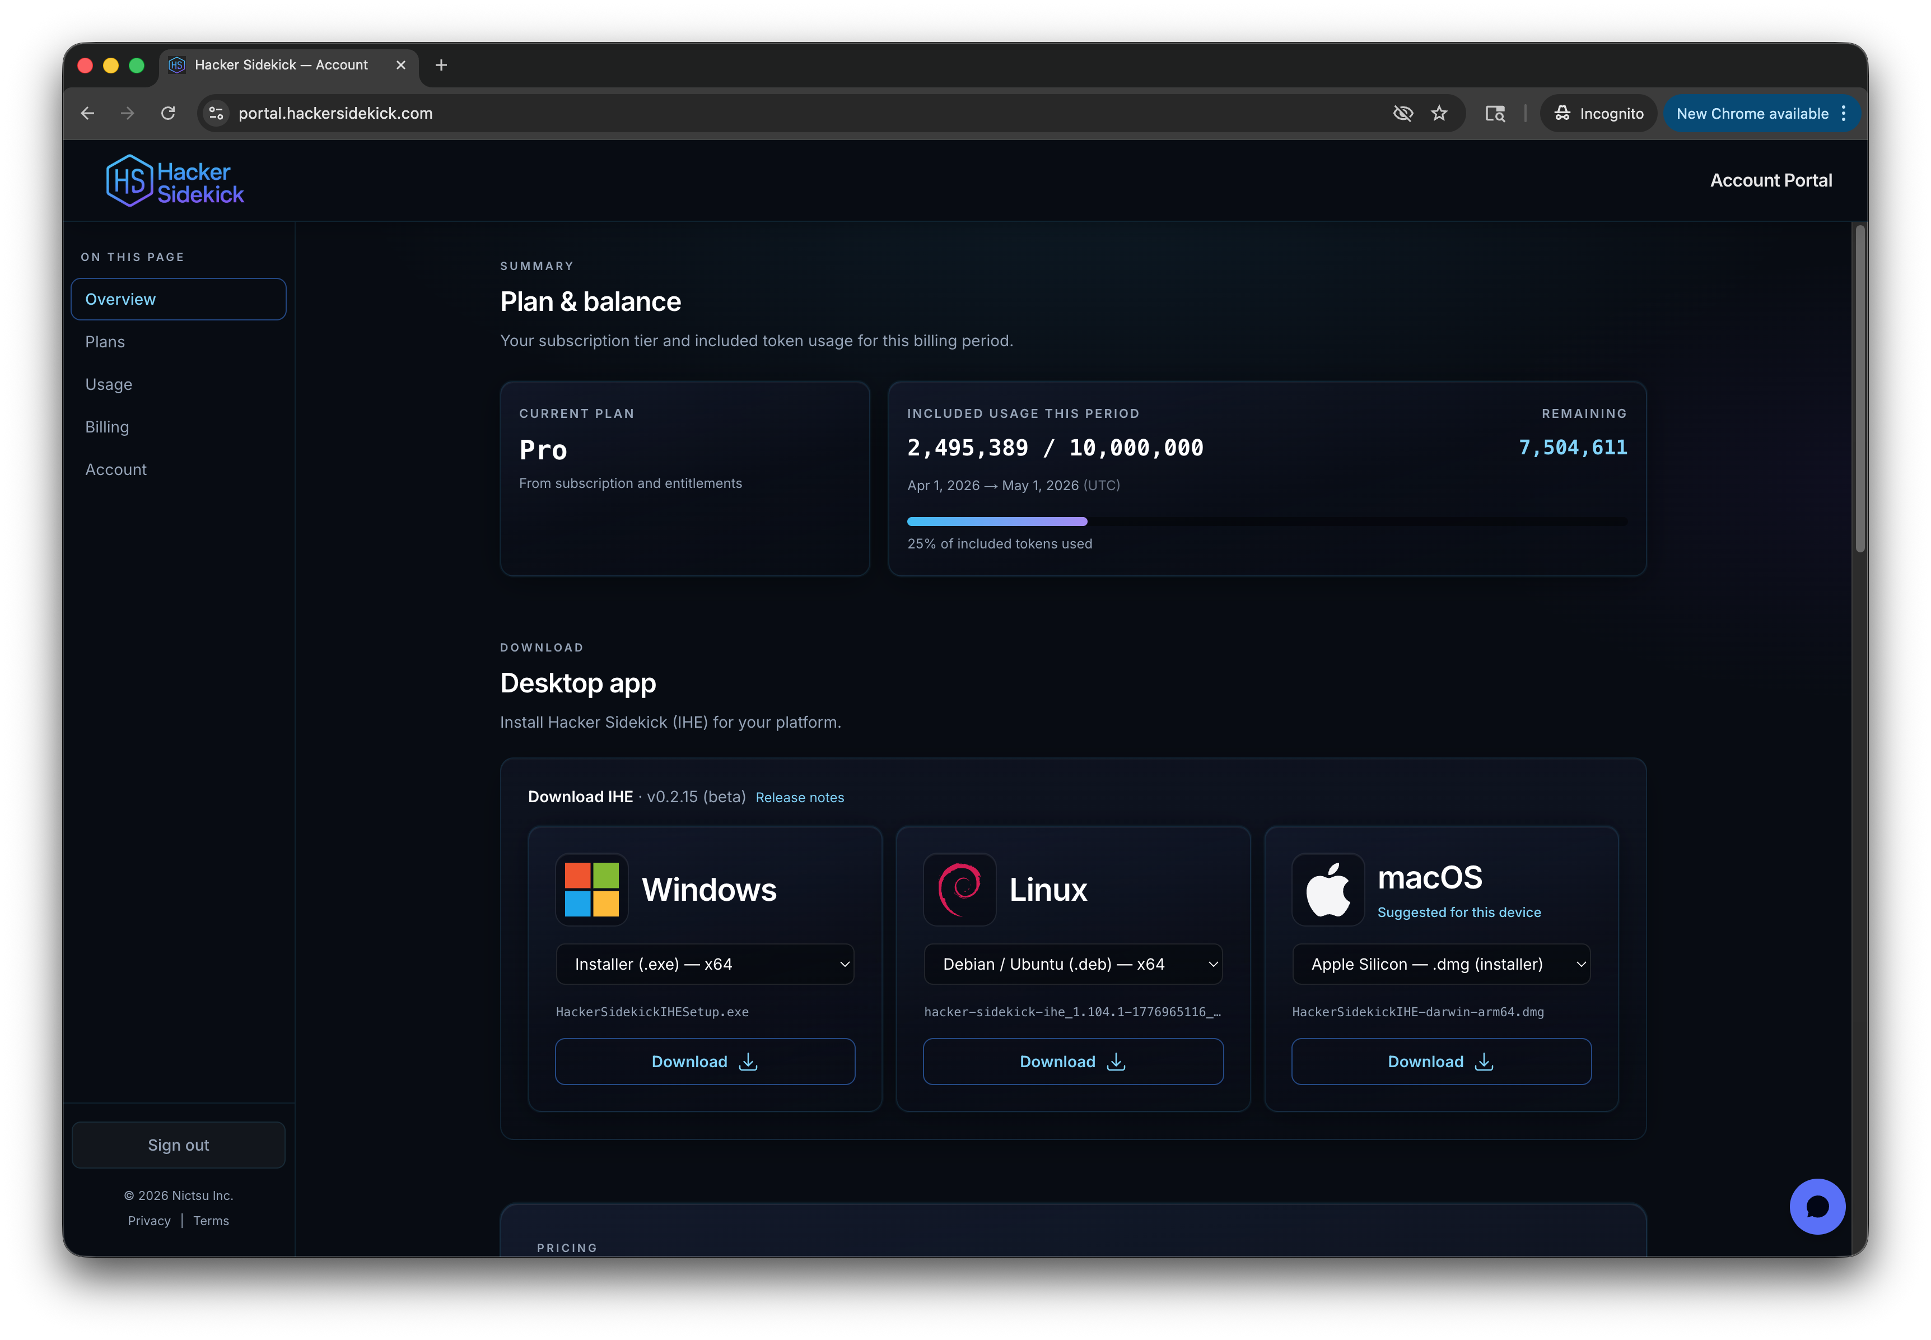The width and height of the screenshot is (1931, 1340).
Task: Open a new browser tab
Action: pos(441,64)
